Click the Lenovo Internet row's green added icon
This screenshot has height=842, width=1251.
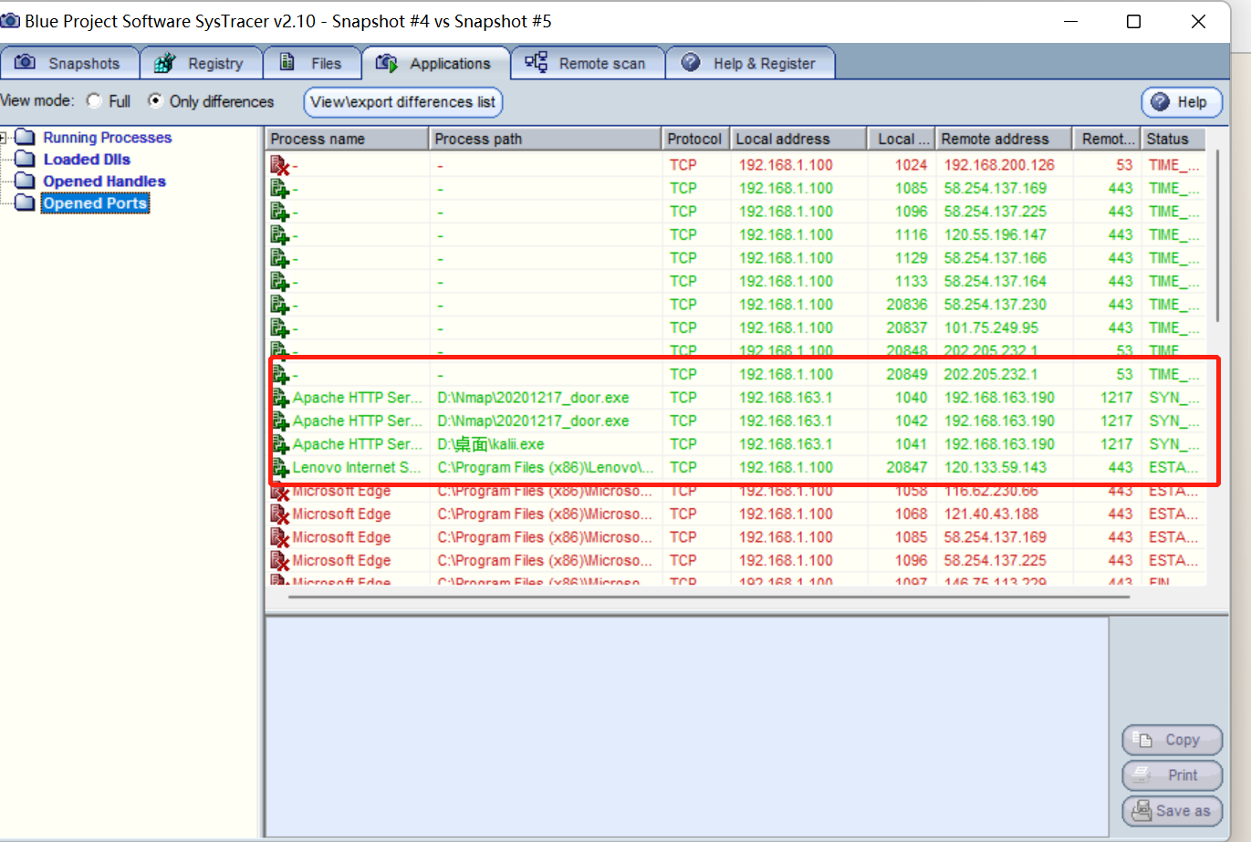[x=279, y=468]
